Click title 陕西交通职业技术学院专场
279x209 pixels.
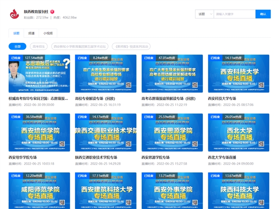pos(96,157)
